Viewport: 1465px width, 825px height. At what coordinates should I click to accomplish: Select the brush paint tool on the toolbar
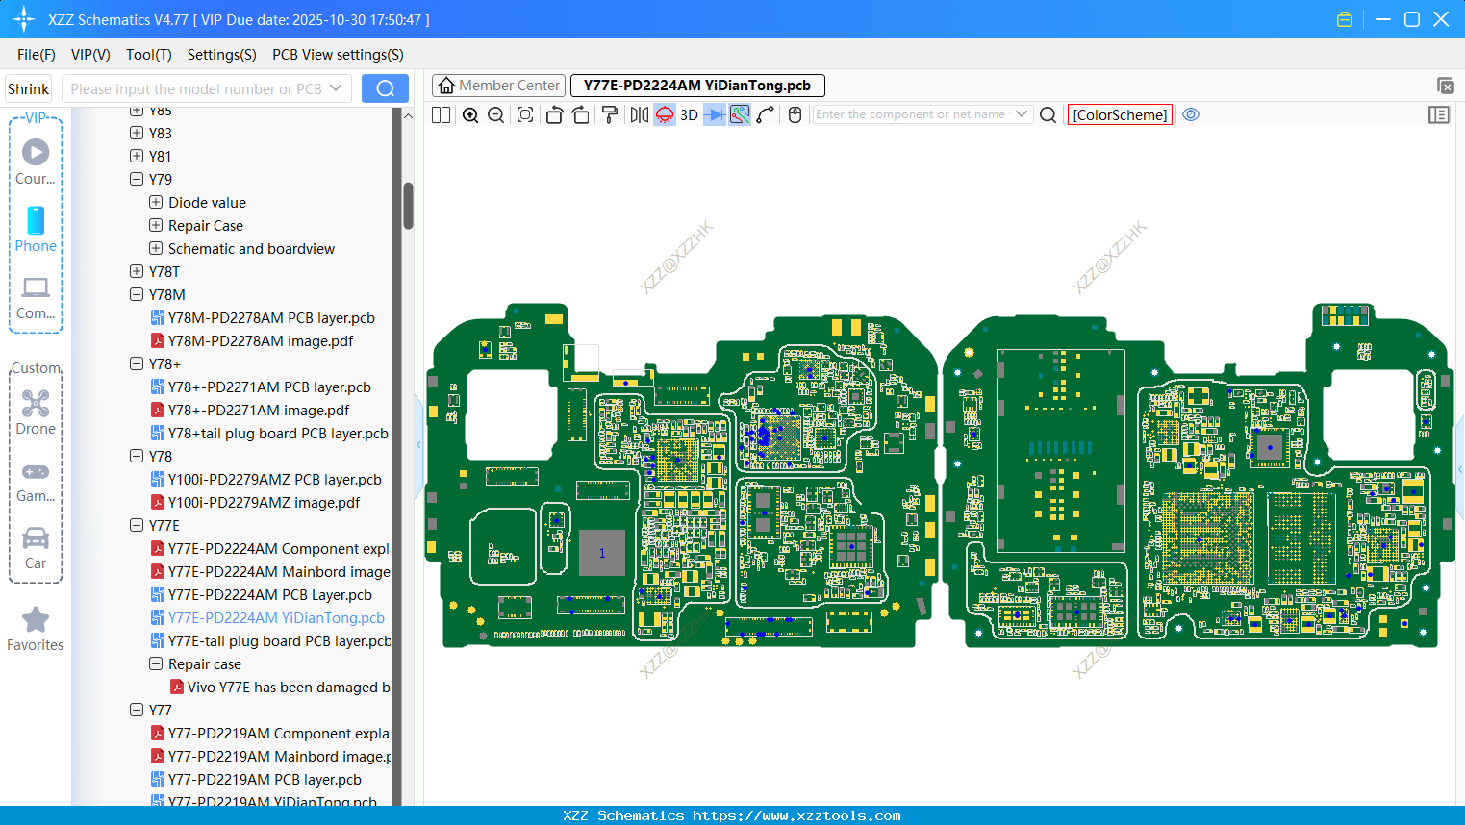609,114
